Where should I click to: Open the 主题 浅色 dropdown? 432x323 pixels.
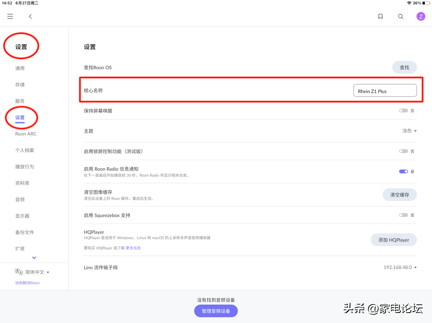409,131
